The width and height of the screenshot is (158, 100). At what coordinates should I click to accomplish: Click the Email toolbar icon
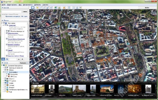(x=74, y=8)
